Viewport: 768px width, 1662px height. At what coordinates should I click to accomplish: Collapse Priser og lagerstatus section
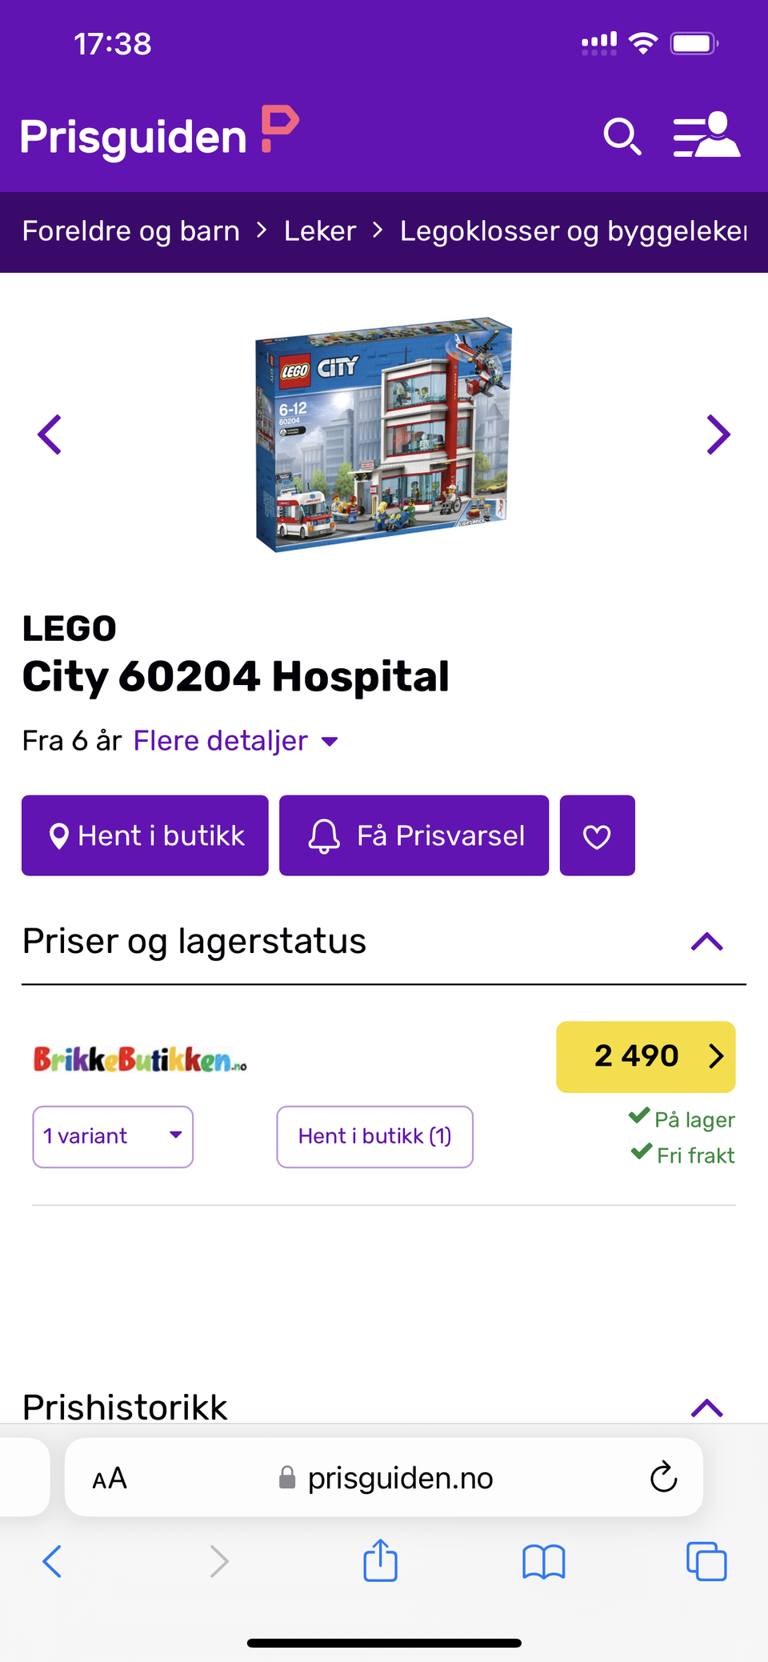(x=706, y=942)
